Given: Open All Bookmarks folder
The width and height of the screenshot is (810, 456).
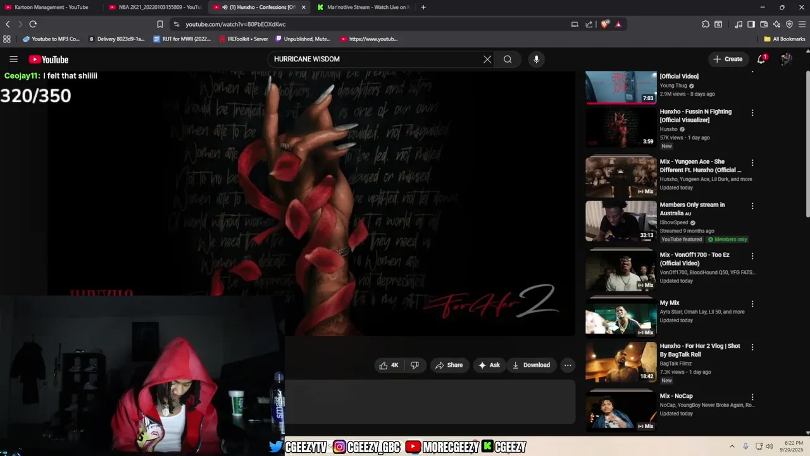Looking at the screenshot, I should (785, 39).
